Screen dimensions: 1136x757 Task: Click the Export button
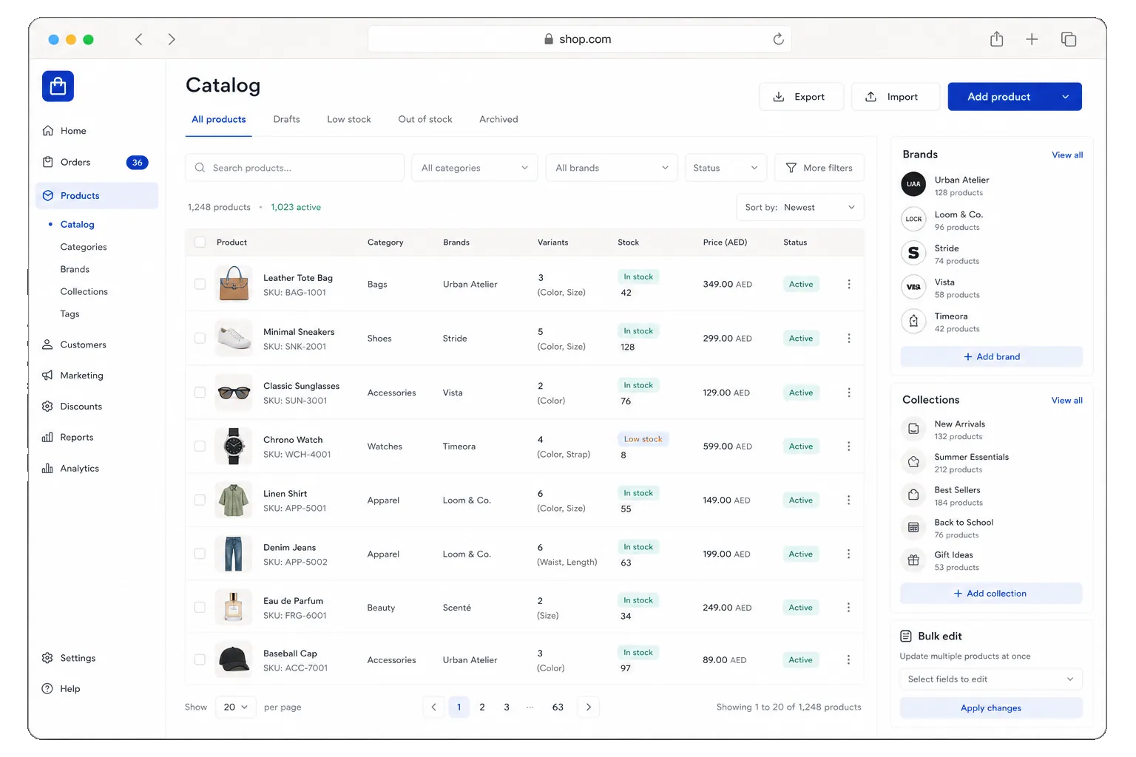coord(801,97)
